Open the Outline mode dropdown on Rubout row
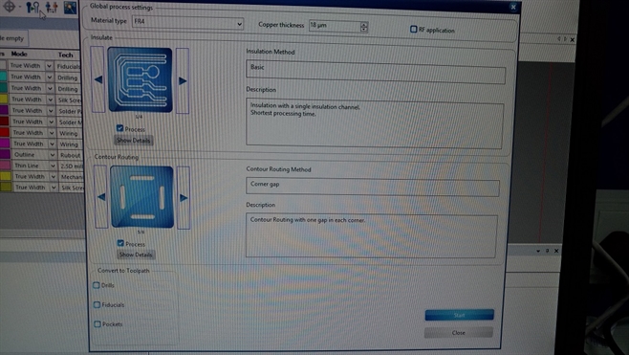The image size is (629, 355). (x=53, y=155)
